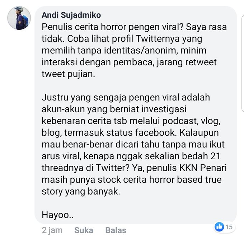
Task: Select the word 'podcast,' in the comment
Action: coord(180,121)
